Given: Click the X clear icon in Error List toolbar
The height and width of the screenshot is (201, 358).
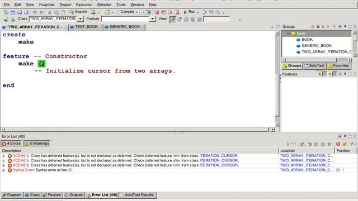Looking at the screenshot, I should click(329, 144).
